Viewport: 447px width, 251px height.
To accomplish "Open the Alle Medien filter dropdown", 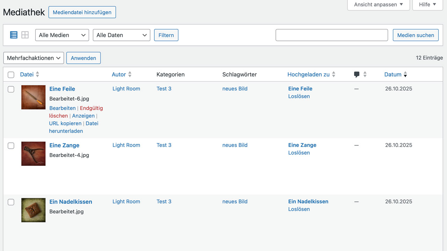I will 62,35.
